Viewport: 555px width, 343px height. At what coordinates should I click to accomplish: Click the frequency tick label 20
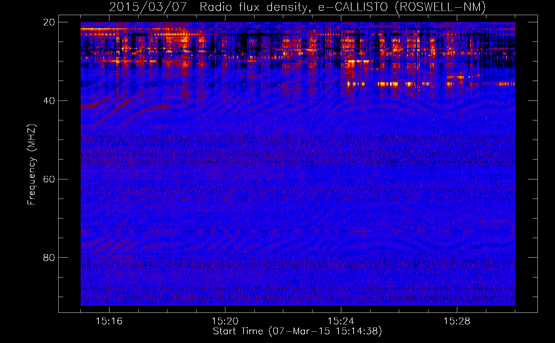[x=49, y=22]
